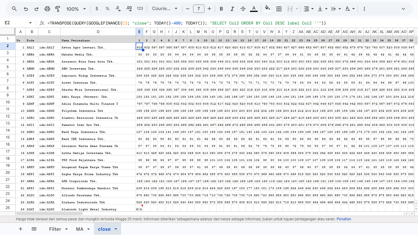Switch to the Filter sheet tab

coord(55,229)
